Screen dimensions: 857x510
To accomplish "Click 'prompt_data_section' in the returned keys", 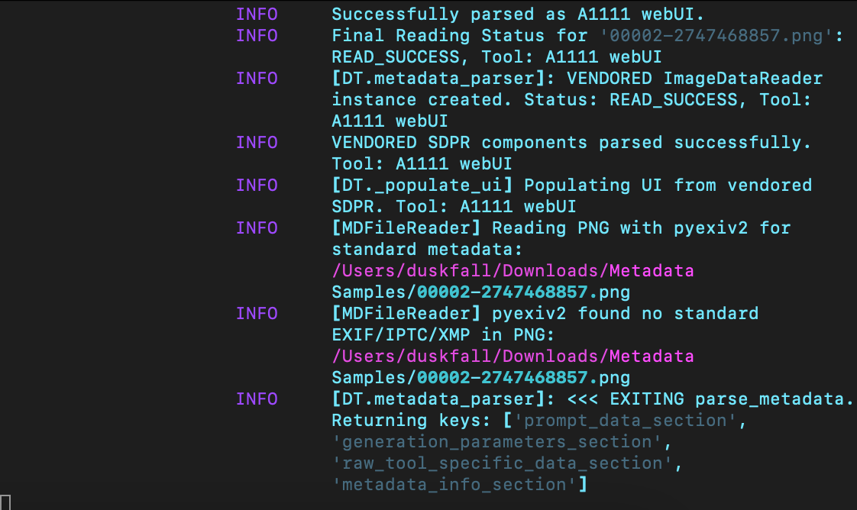I will pos(625,421).
